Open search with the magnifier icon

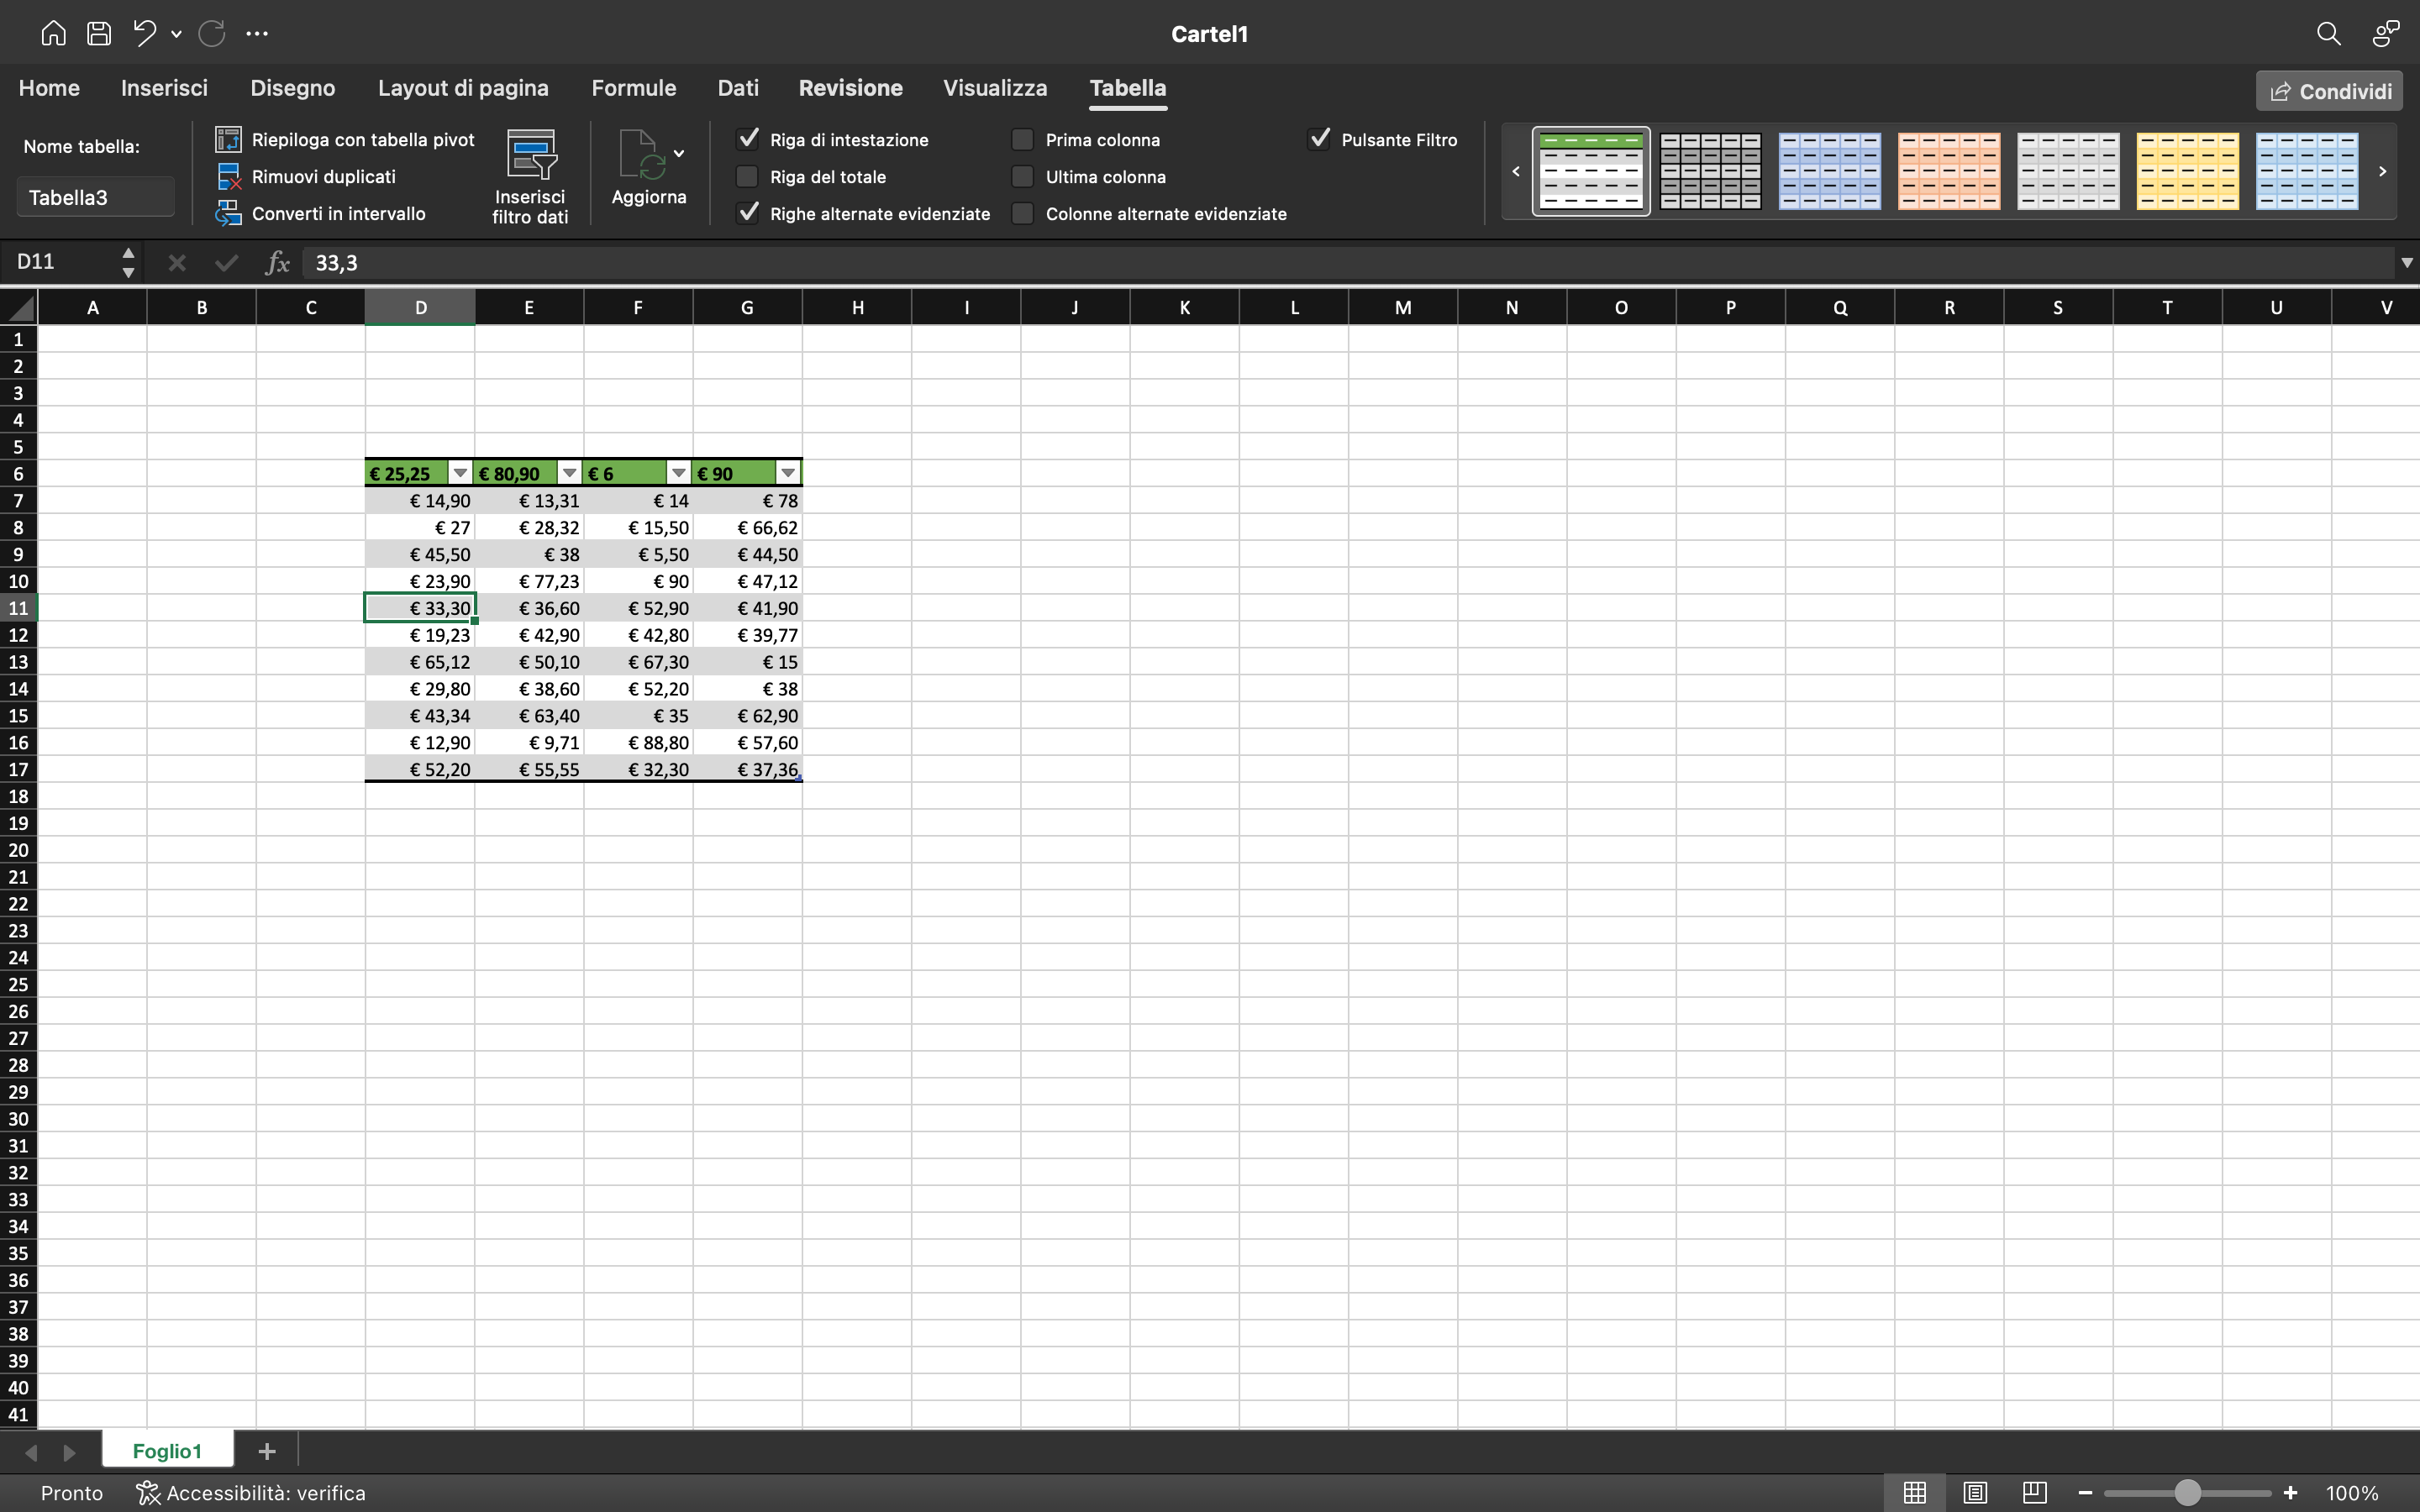click(x=2328, y=33)
